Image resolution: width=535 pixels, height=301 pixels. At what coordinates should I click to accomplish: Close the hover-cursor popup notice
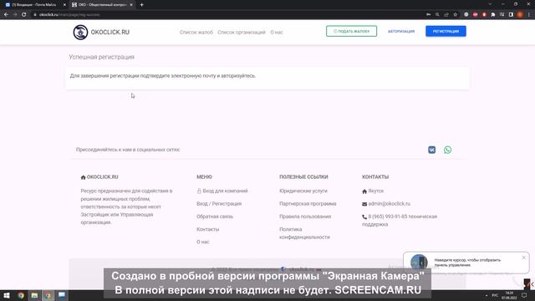[x=524, y=258]
